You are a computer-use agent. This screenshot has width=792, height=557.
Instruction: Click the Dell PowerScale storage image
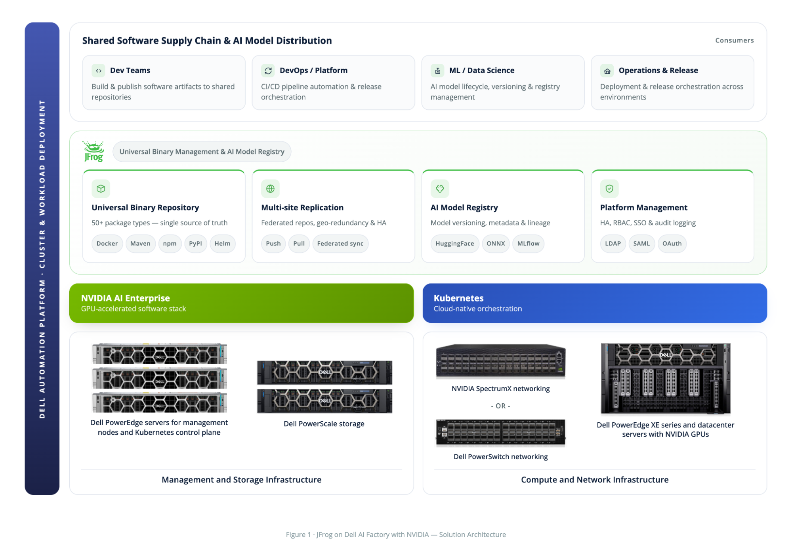pos(324,387)
